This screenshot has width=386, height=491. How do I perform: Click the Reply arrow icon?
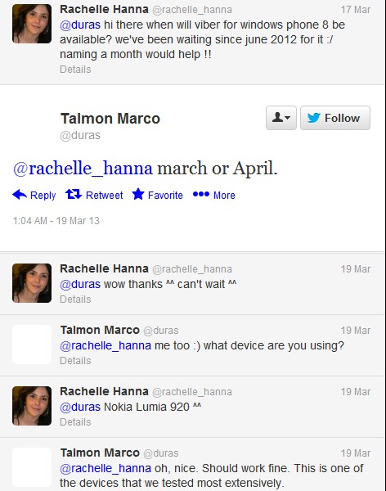[x=20, y=195]
